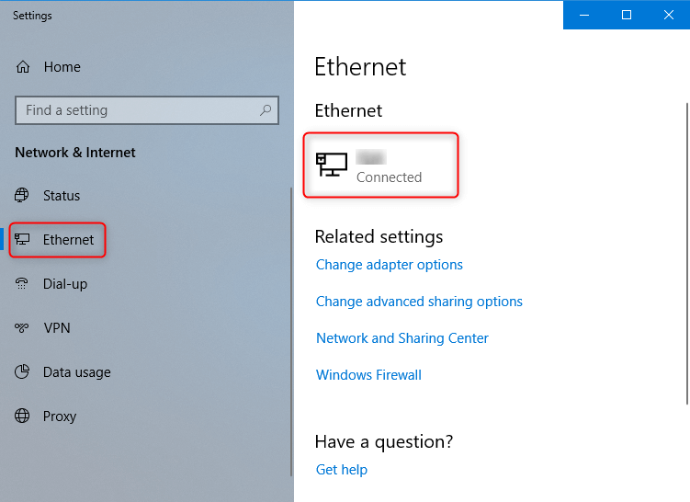Focus the Find a setting box
The height and width of the screenshot is (502, 690).
138,110
